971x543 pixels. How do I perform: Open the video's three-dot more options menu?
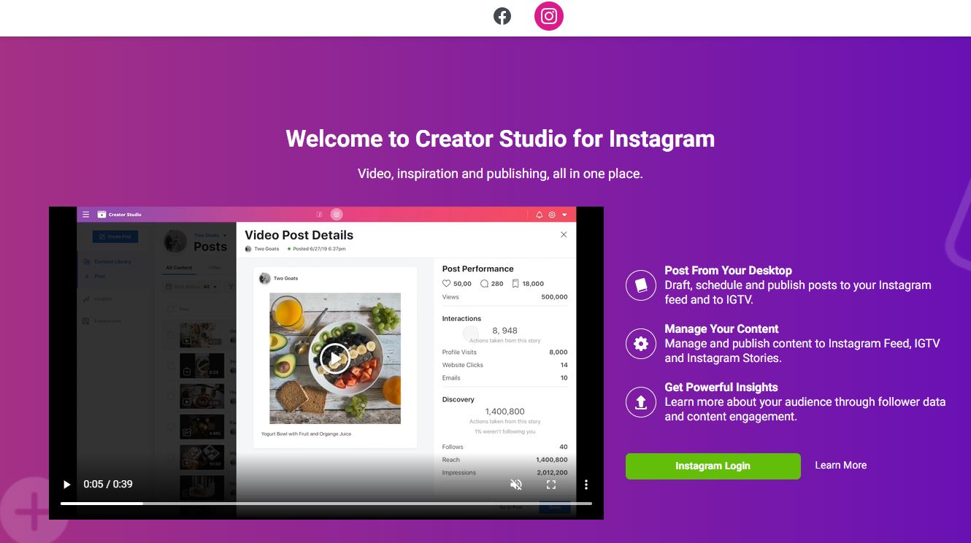pyautogui.click(x=586, y=485)
